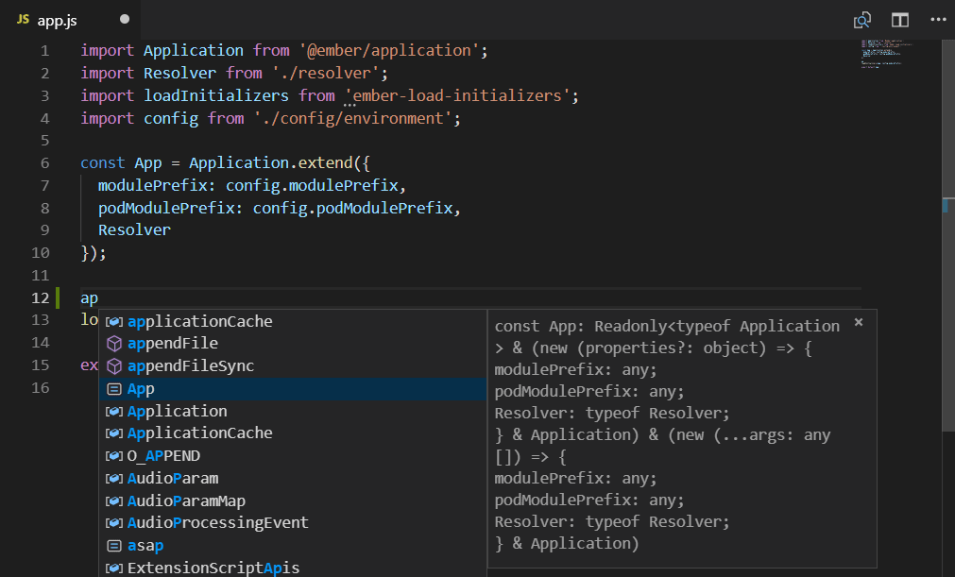Screen dimensions: 955x577
Task: Choose AudioParam from suggestions
Action: coord(173,479)
